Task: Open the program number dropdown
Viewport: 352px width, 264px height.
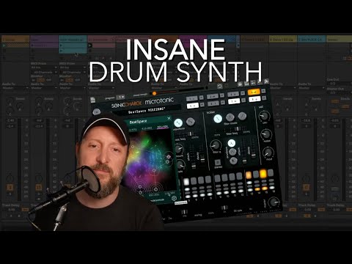Action: pyautogui.click(x=120, y=97)
